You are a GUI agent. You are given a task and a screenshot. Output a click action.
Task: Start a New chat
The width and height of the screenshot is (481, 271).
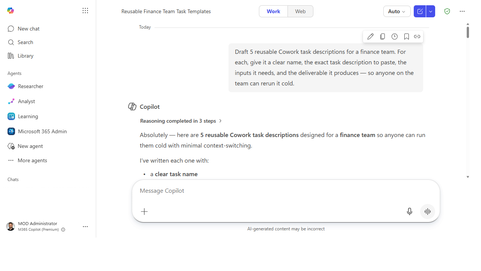pos(48,29)
